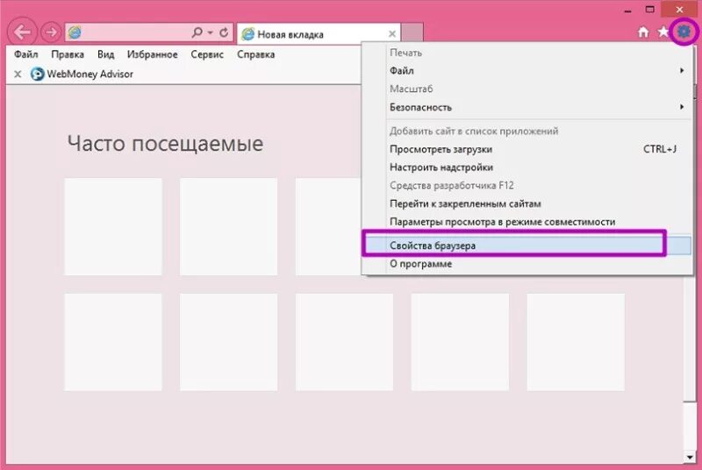The image size is (702, 470).
Task: Click the Internet Explorer icon in address bar
Action: click(x=75, y=32)
